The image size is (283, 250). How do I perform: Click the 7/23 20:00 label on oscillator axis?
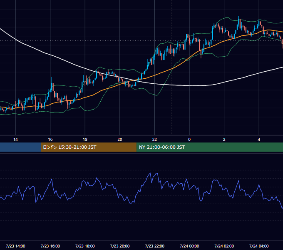coord(120,246)
